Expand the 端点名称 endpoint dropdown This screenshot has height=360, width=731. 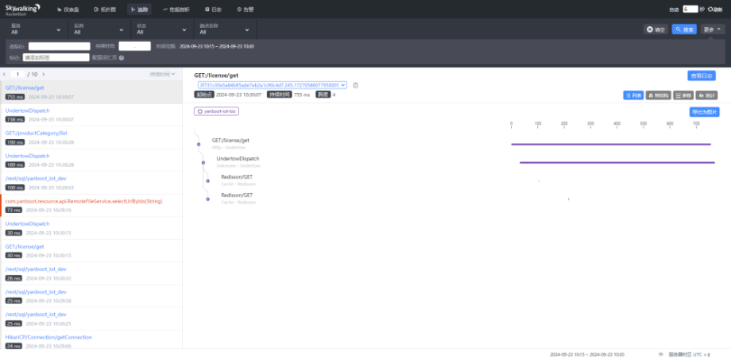click(x=225, y=29)
